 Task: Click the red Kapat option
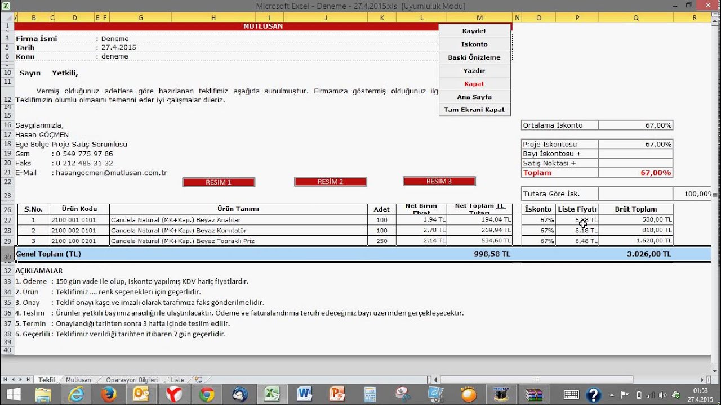tap(474, 84)
